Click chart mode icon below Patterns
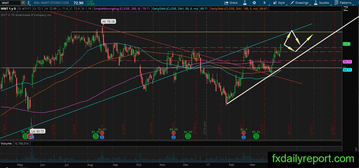The width and height of the screenshot is (359, 168). coord(345,9)
